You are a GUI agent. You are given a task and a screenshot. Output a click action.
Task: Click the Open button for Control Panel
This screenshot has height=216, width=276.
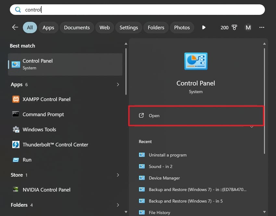pyautogui.click(x=196, y=116)
